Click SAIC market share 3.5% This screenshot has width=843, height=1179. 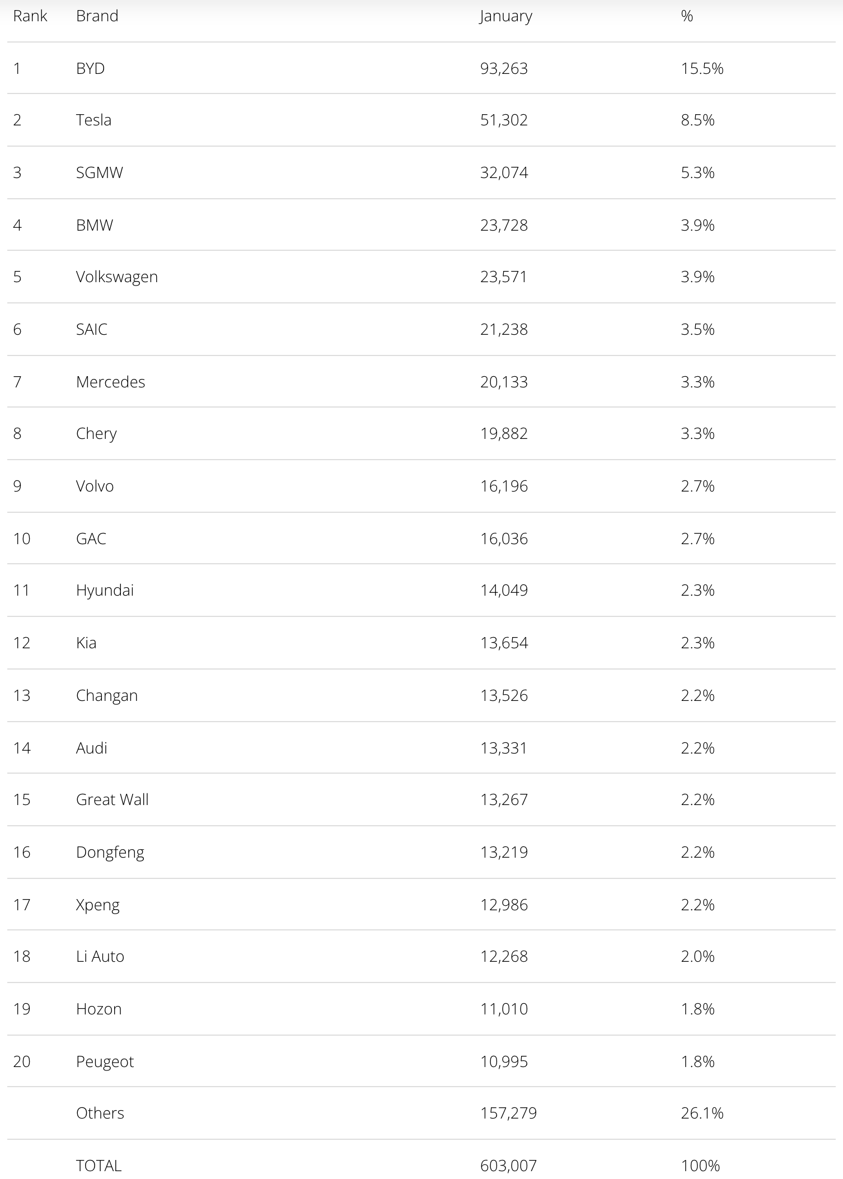(x=697, y=329)
